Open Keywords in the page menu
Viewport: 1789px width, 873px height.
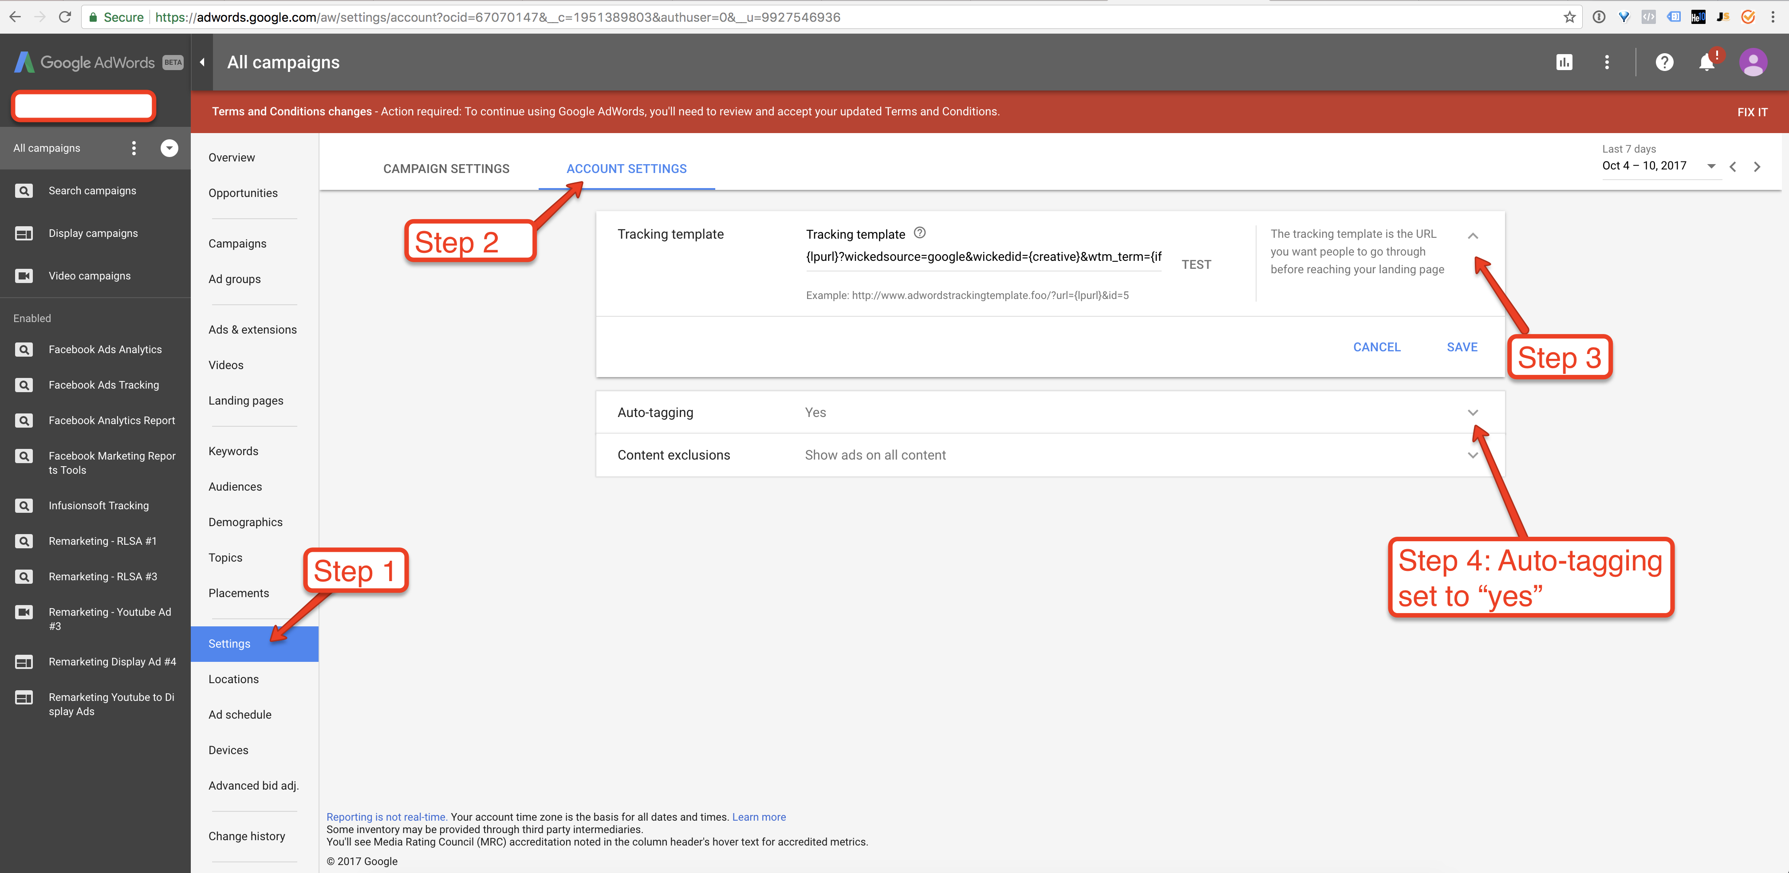(x=233, y=452)
